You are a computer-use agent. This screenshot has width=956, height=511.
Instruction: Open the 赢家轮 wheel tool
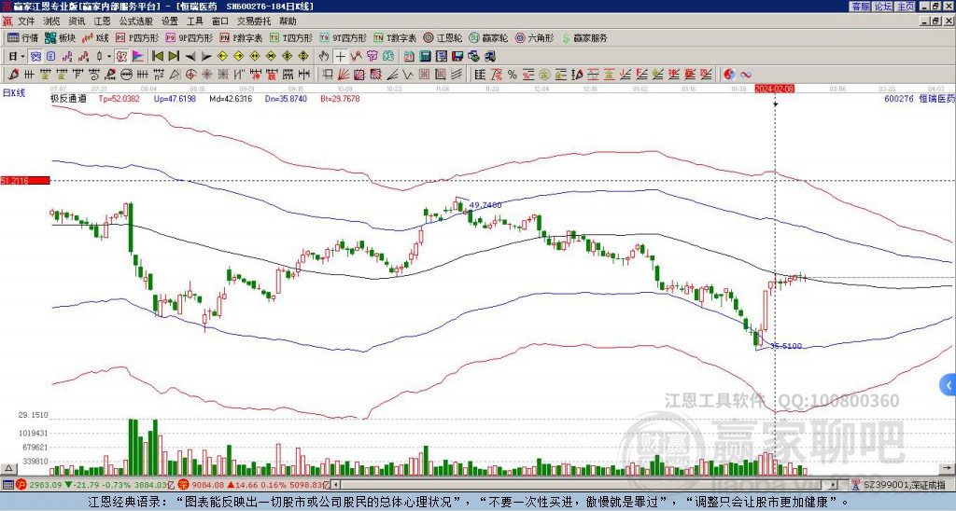pos(488,37)
